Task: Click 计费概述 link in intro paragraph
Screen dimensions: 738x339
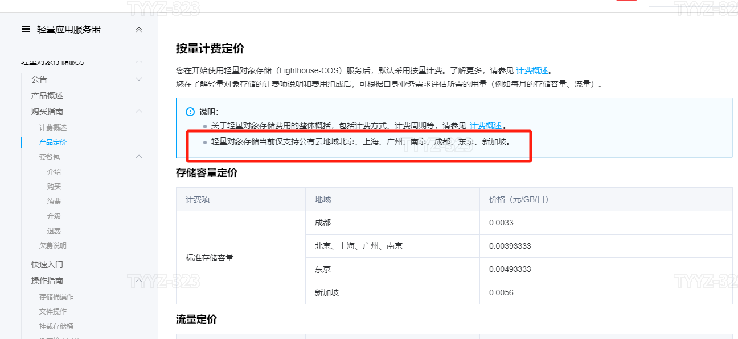Action: click(x=532, y=70)
